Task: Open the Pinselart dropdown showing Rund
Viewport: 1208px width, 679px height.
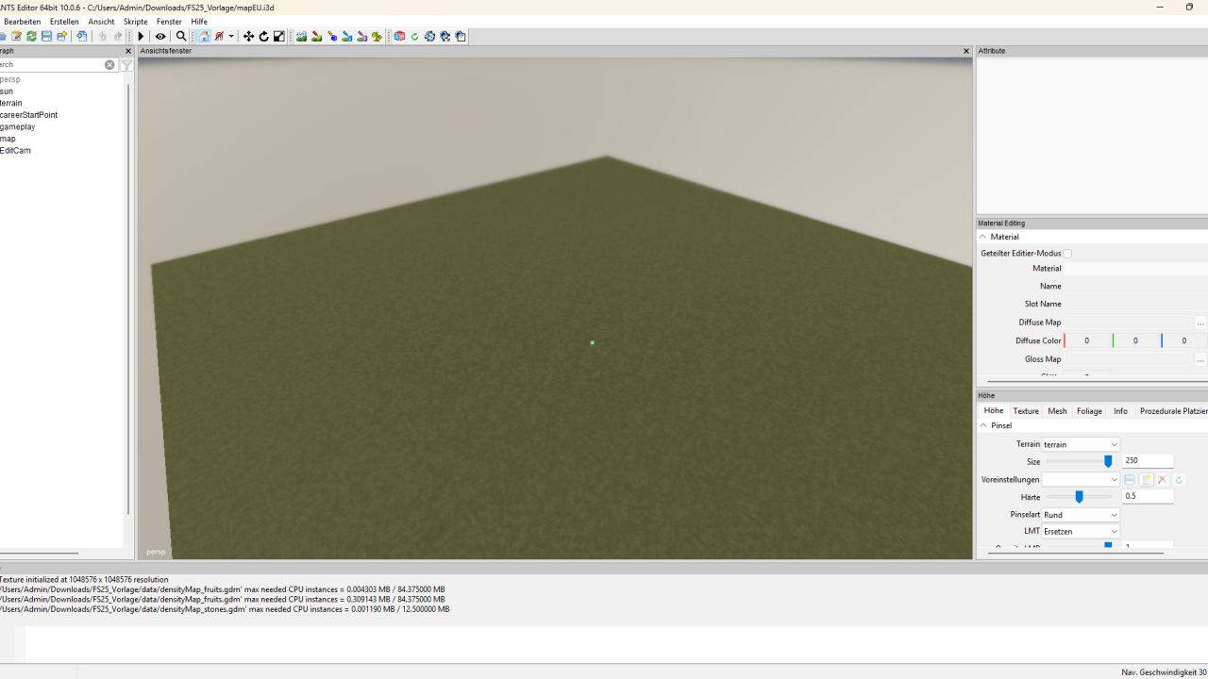Action: coord(1080,515)
